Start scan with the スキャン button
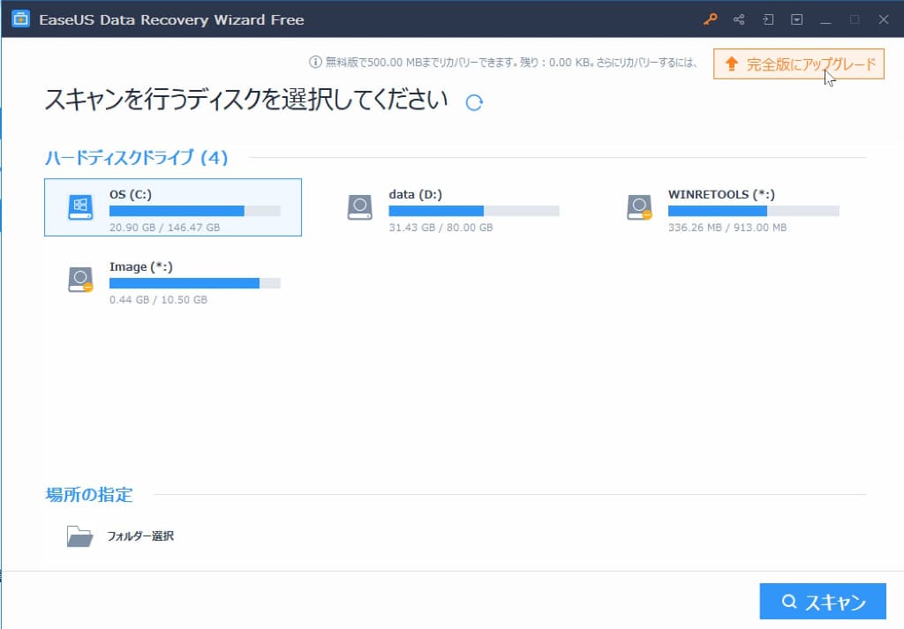The height and width of the screenshot is (629, 904). coord(823,602)
